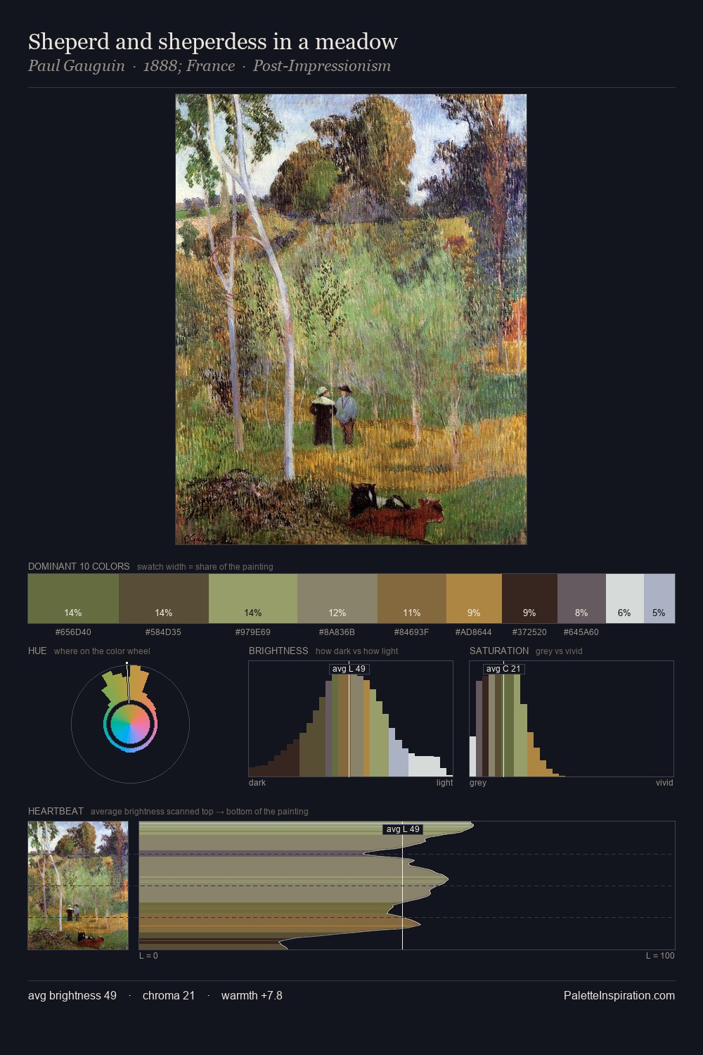This screenshot has height=1055, width=703.
Task: Click the artist name Paul Gauguin
Action: pos(77,66)
